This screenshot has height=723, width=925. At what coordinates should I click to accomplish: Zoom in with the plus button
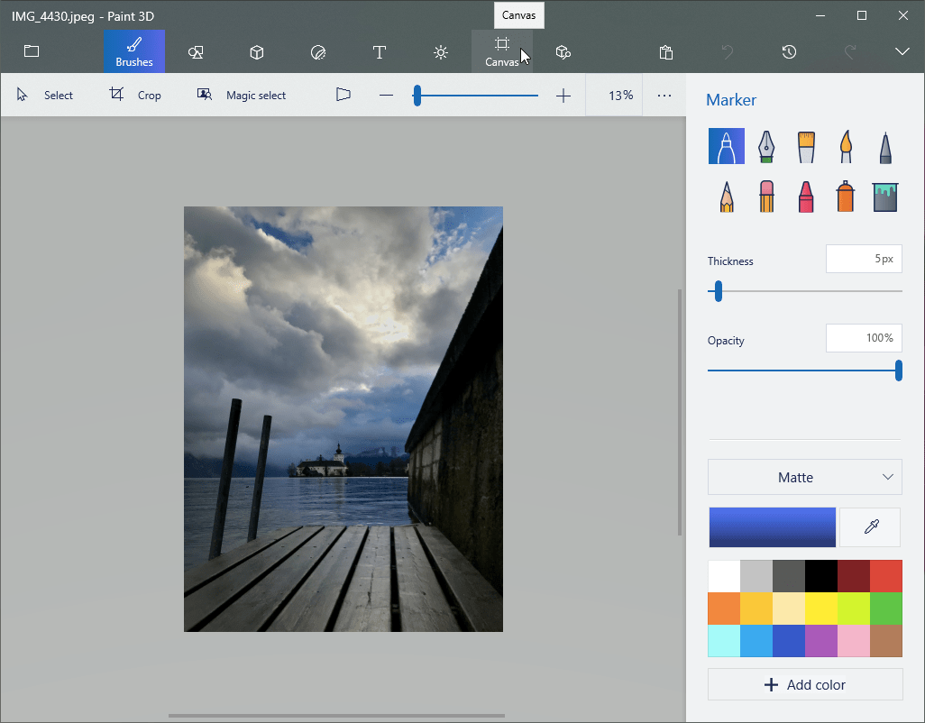(563, 95)
